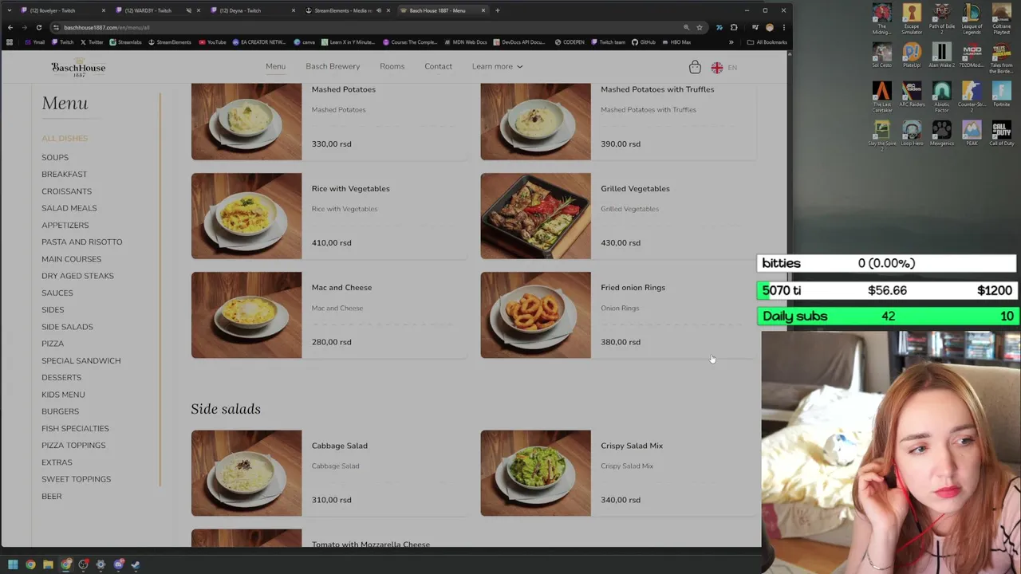Select BREAKFAST menu category

pyautogui.click(x=64, y=174)
